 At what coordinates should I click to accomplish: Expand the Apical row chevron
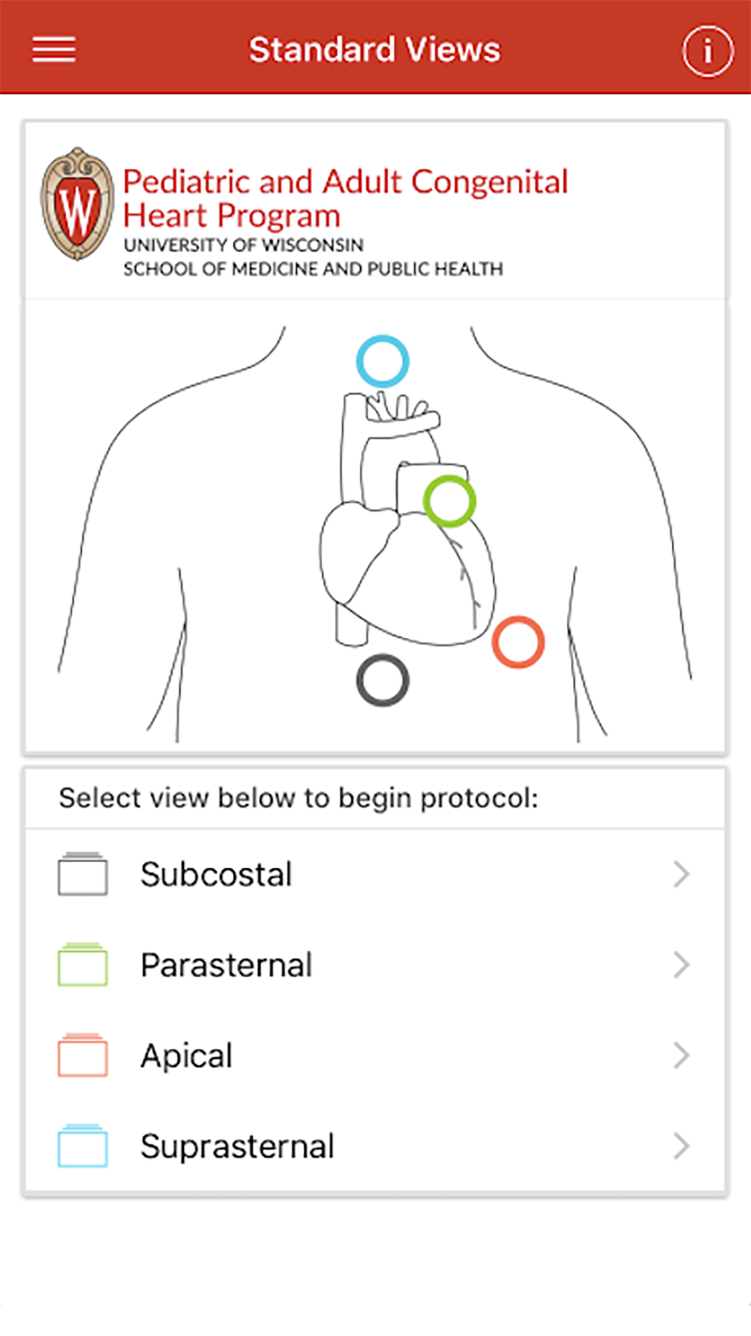pyautogui.click(x=681, y=1056)
